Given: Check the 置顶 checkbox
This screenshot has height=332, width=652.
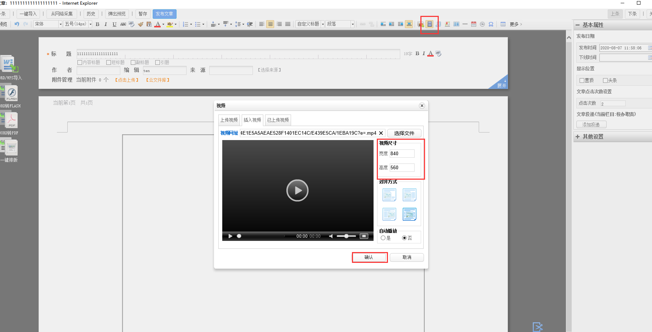Looking at the screenshot, I should (x=582, y=80).
